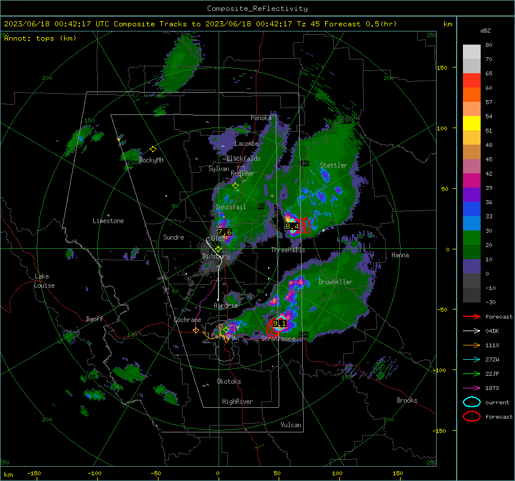
Task: Click the RockyMH label
Action: (x=151, y=160)
